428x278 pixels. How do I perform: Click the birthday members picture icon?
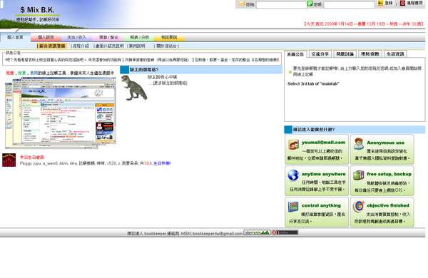coord(9,160)
